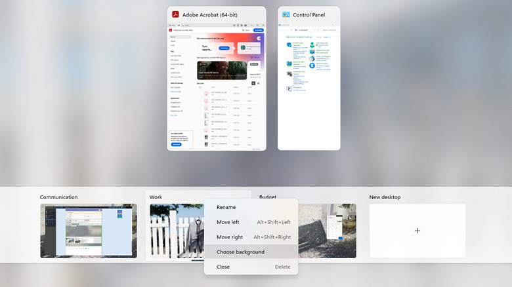This screenshot has height=287, width=512.
Task: Choose Move left in the context menu
Action: (251, 222)
